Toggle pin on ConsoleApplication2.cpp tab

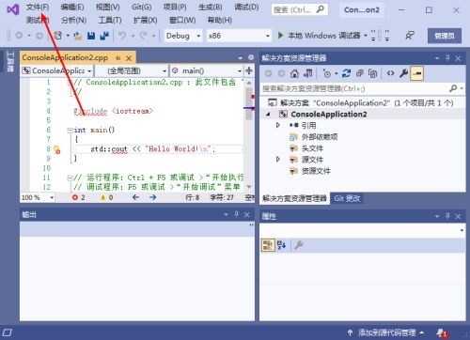coord(117,58)
